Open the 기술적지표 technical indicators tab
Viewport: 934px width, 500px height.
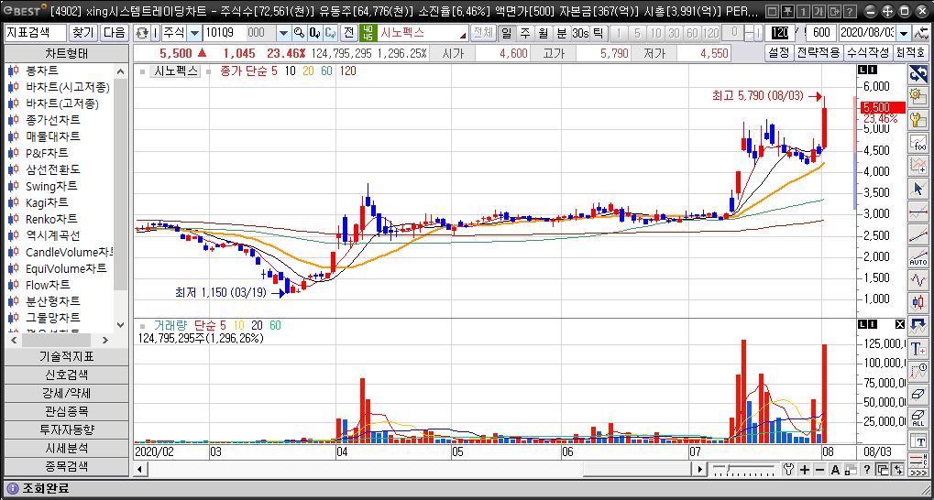click(x=66, y=356)
